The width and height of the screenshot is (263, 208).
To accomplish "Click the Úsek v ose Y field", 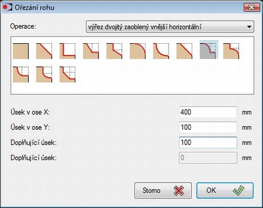I will point(208,127).
